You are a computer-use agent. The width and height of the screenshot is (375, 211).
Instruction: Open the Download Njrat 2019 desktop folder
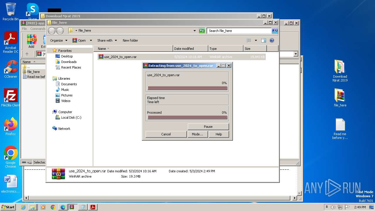340,71
